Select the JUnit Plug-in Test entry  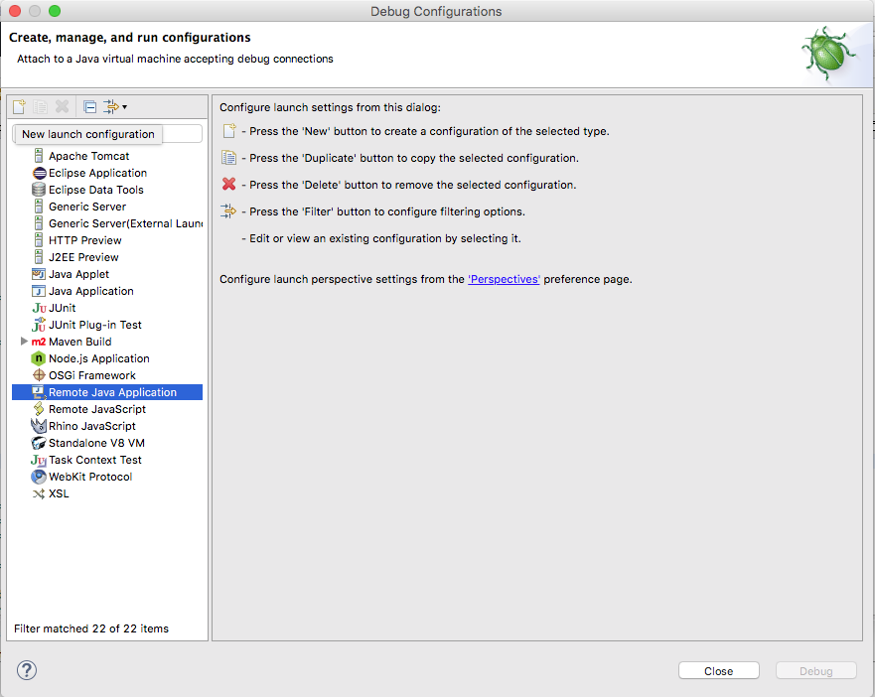point(94,325)
